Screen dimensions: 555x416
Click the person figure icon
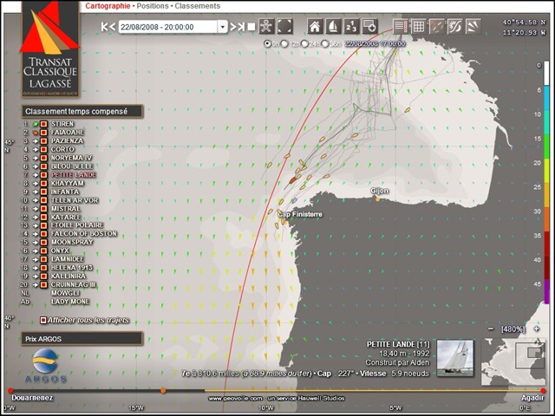pyautogui.click(x=266, y=27)
